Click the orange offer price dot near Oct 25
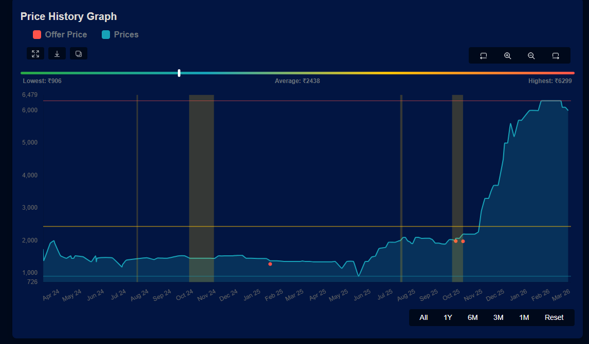589x344 pixels. [x=456, y=240]
